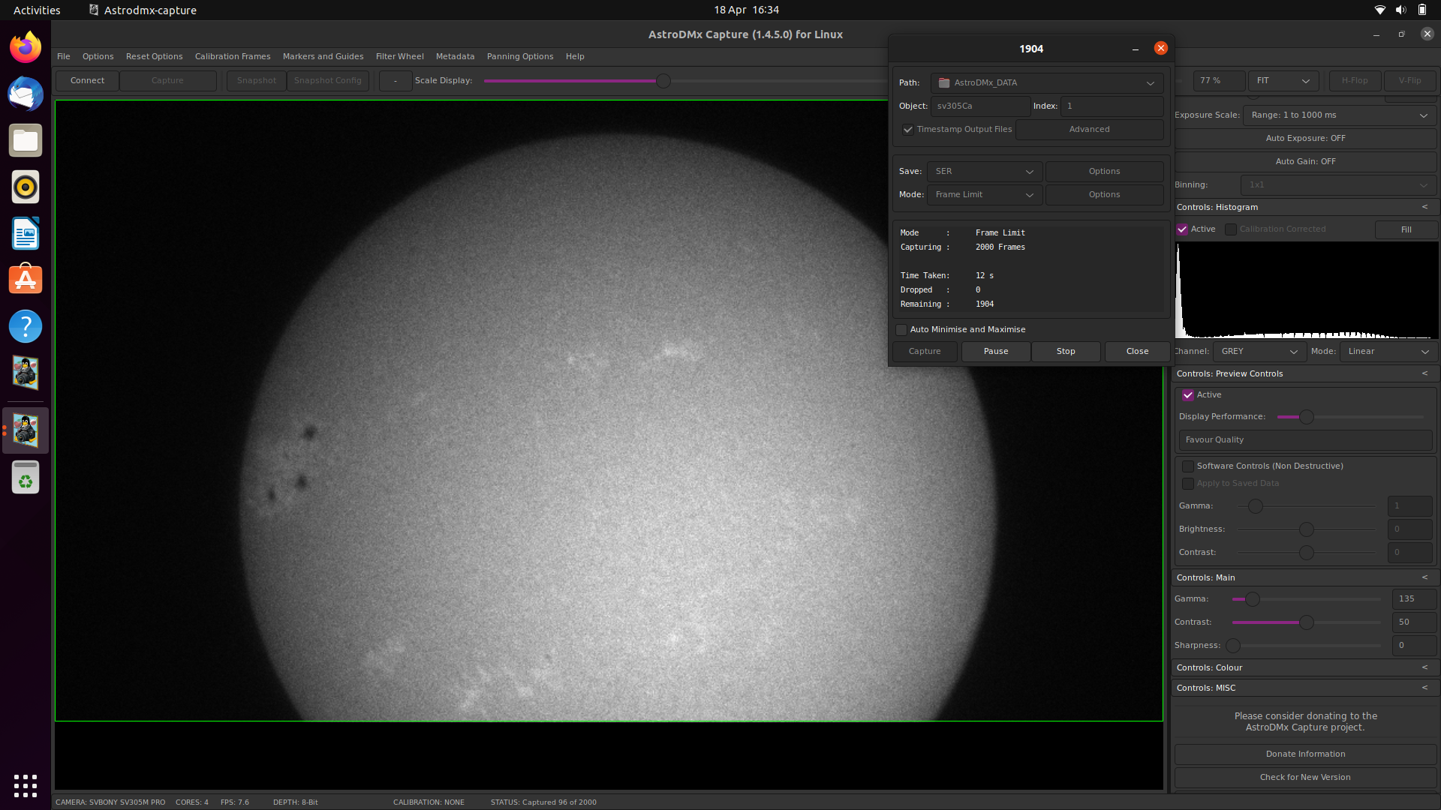Open the Calibration Frames menu
This screenshot has height=810, width=1441.
tap(233, 56)
